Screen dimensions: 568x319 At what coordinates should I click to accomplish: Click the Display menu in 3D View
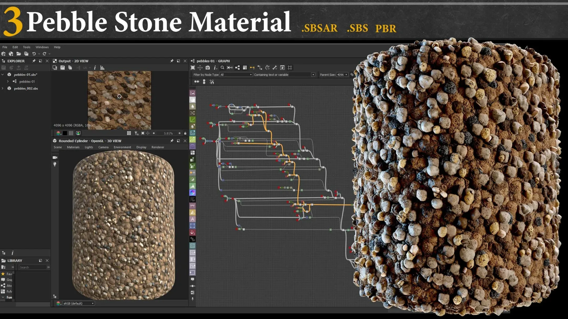(141, 147)
